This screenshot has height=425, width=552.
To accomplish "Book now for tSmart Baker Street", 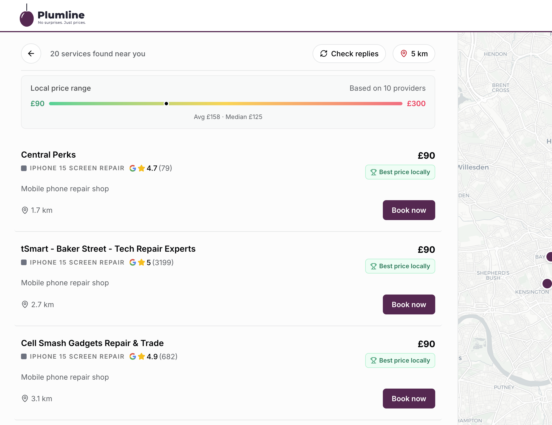I will (x=409, y=304).
